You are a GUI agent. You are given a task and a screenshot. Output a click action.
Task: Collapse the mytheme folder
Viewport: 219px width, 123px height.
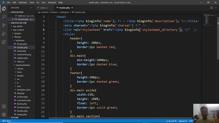point(20,40)
